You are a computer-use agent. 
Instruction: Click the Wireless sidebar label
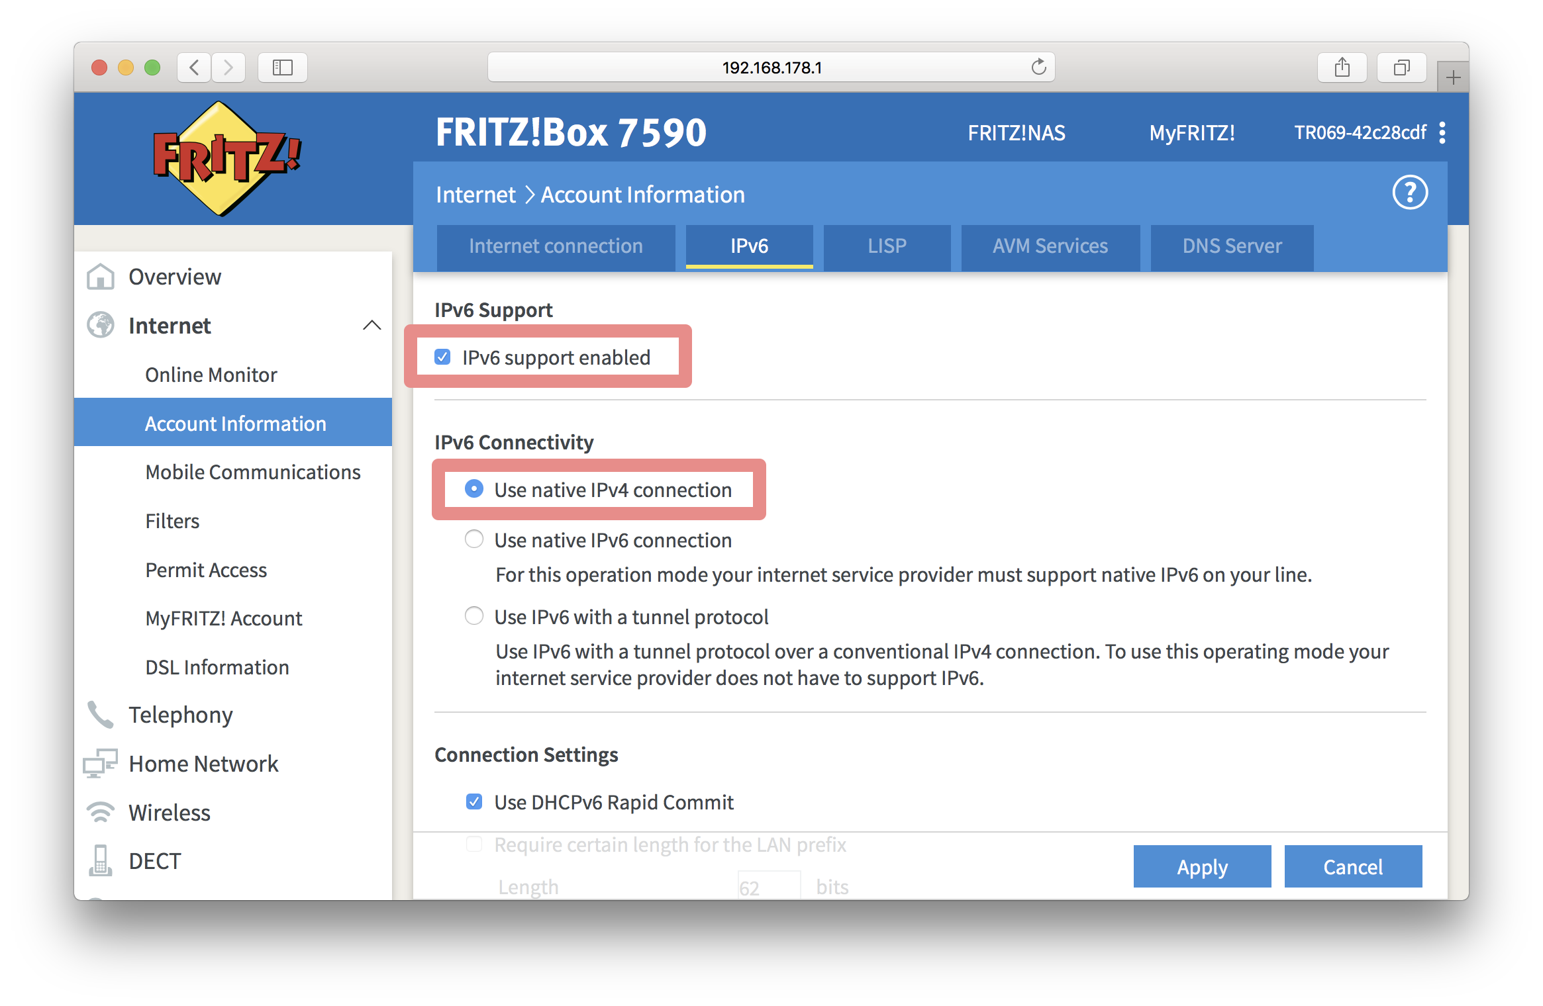[170, 812]
